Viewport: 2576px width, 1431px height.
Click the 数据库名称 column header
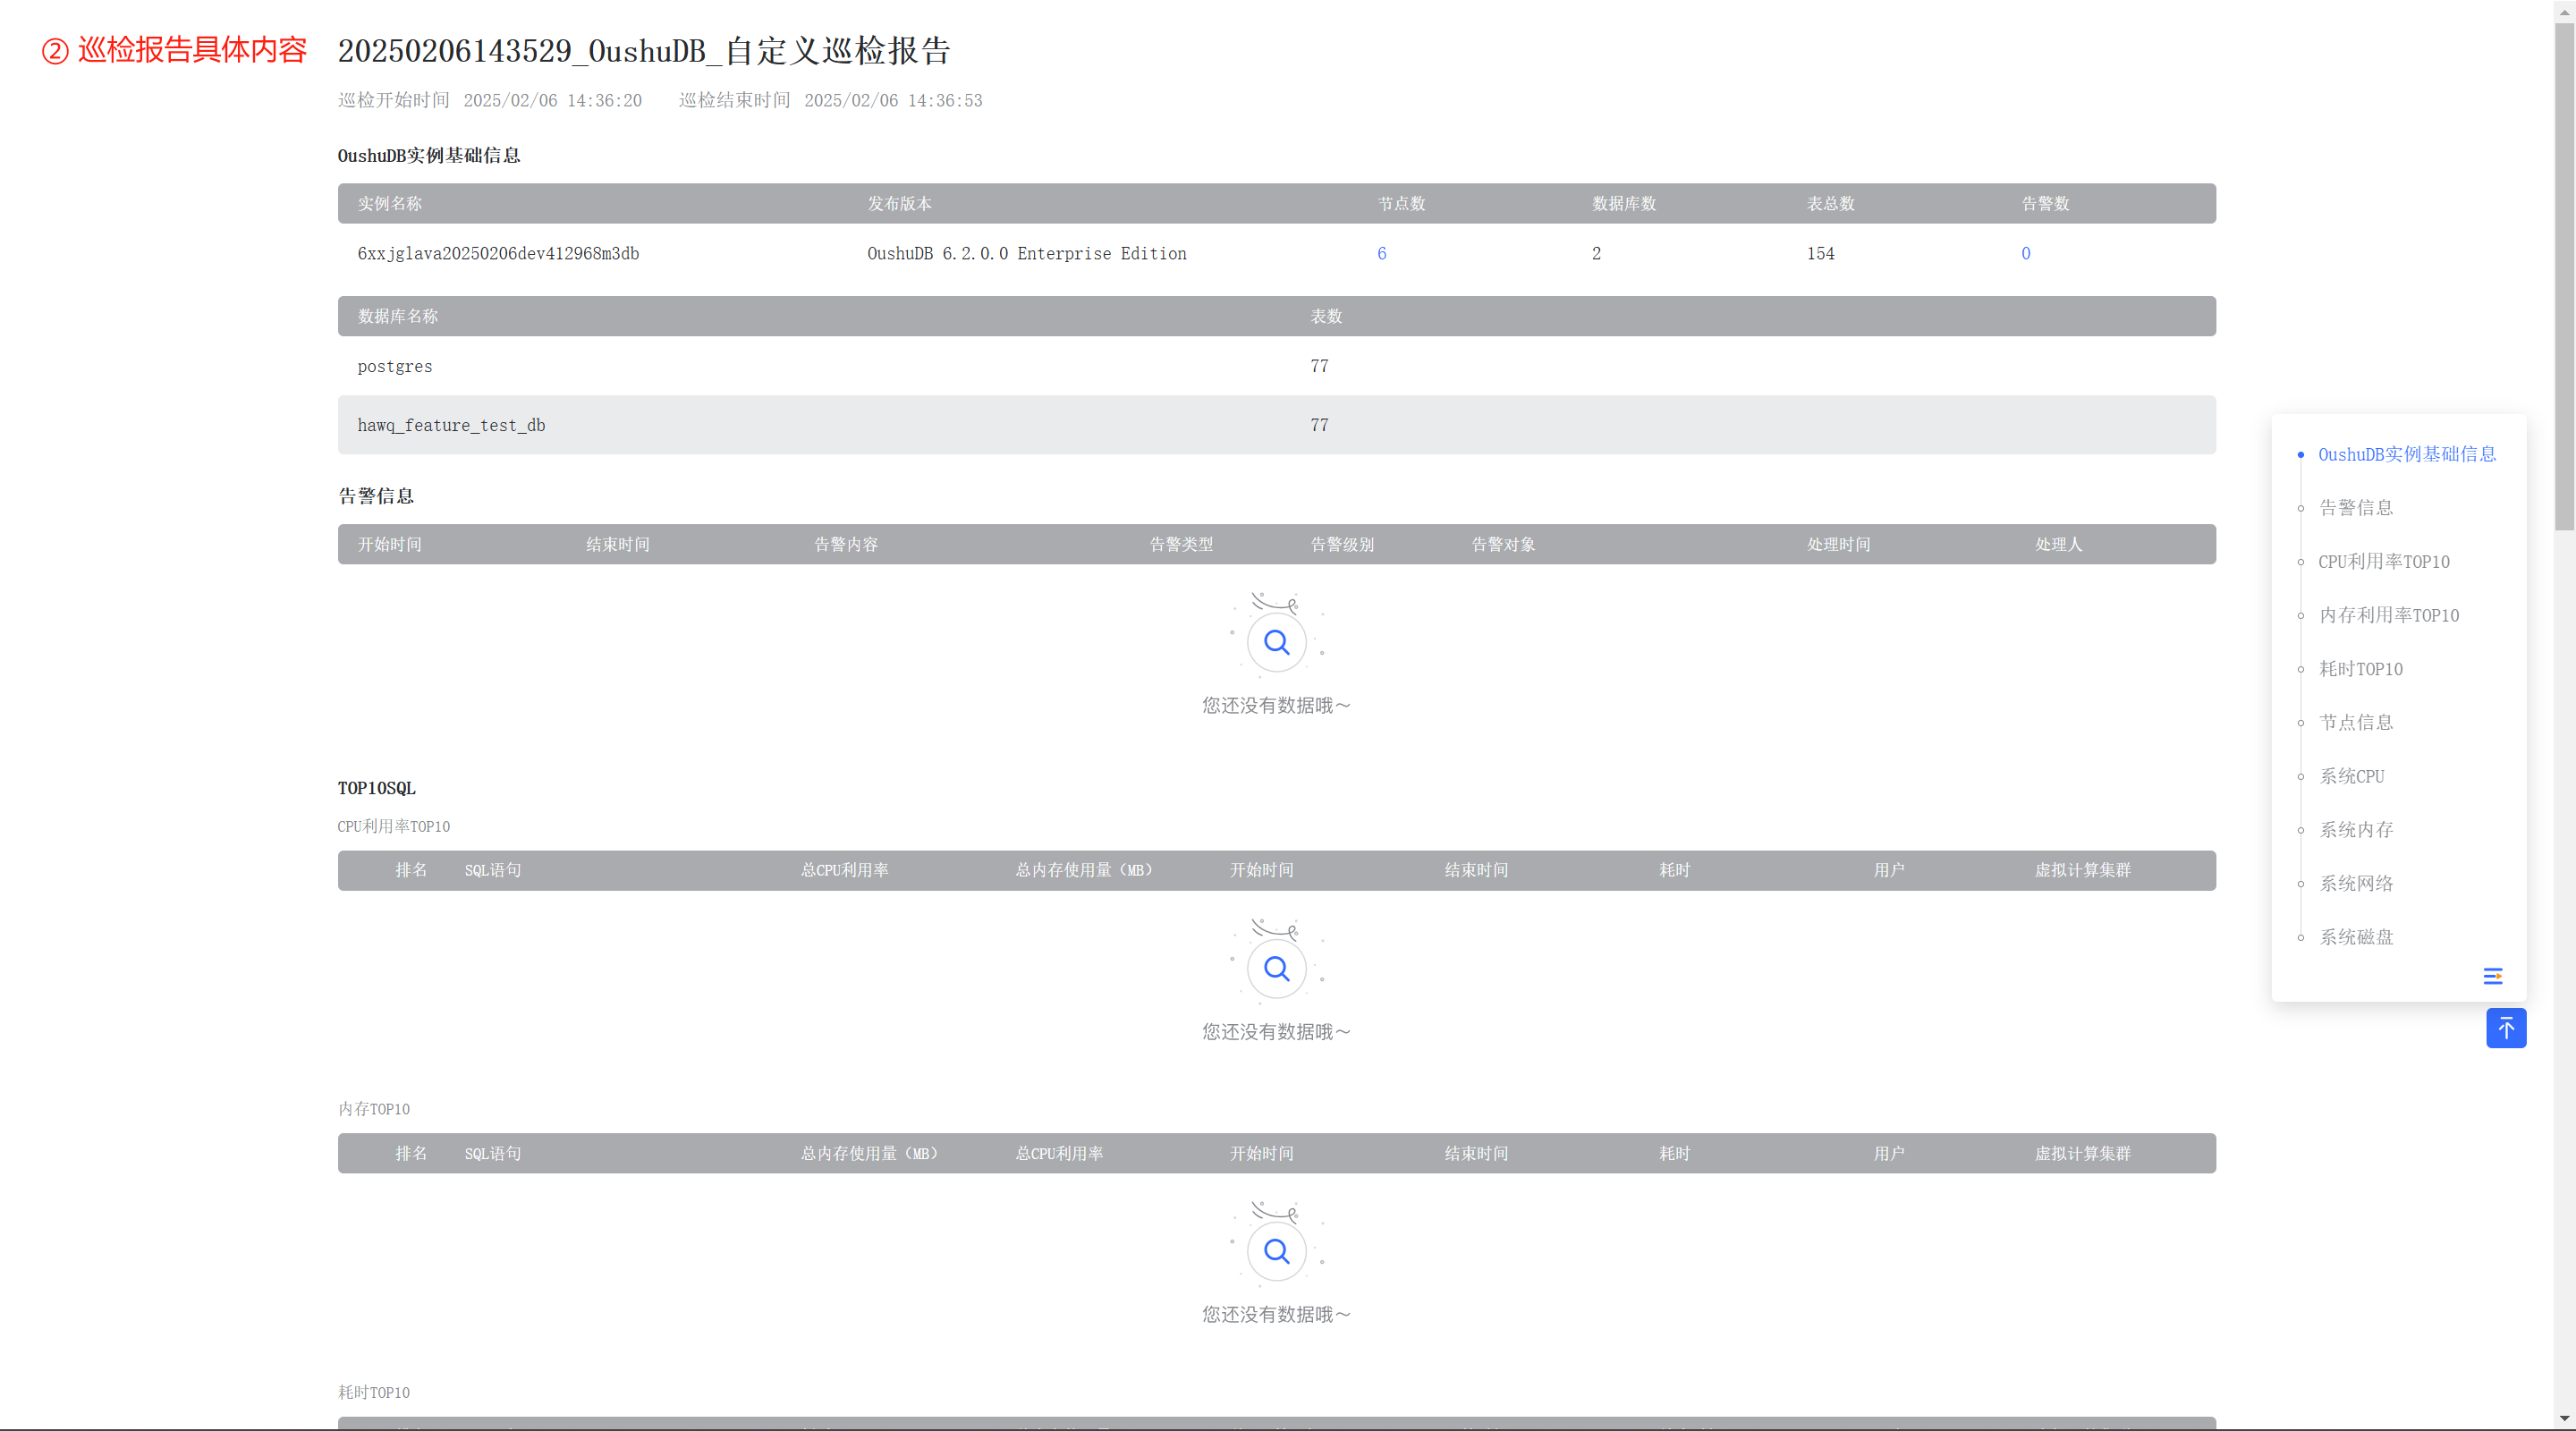397,317
